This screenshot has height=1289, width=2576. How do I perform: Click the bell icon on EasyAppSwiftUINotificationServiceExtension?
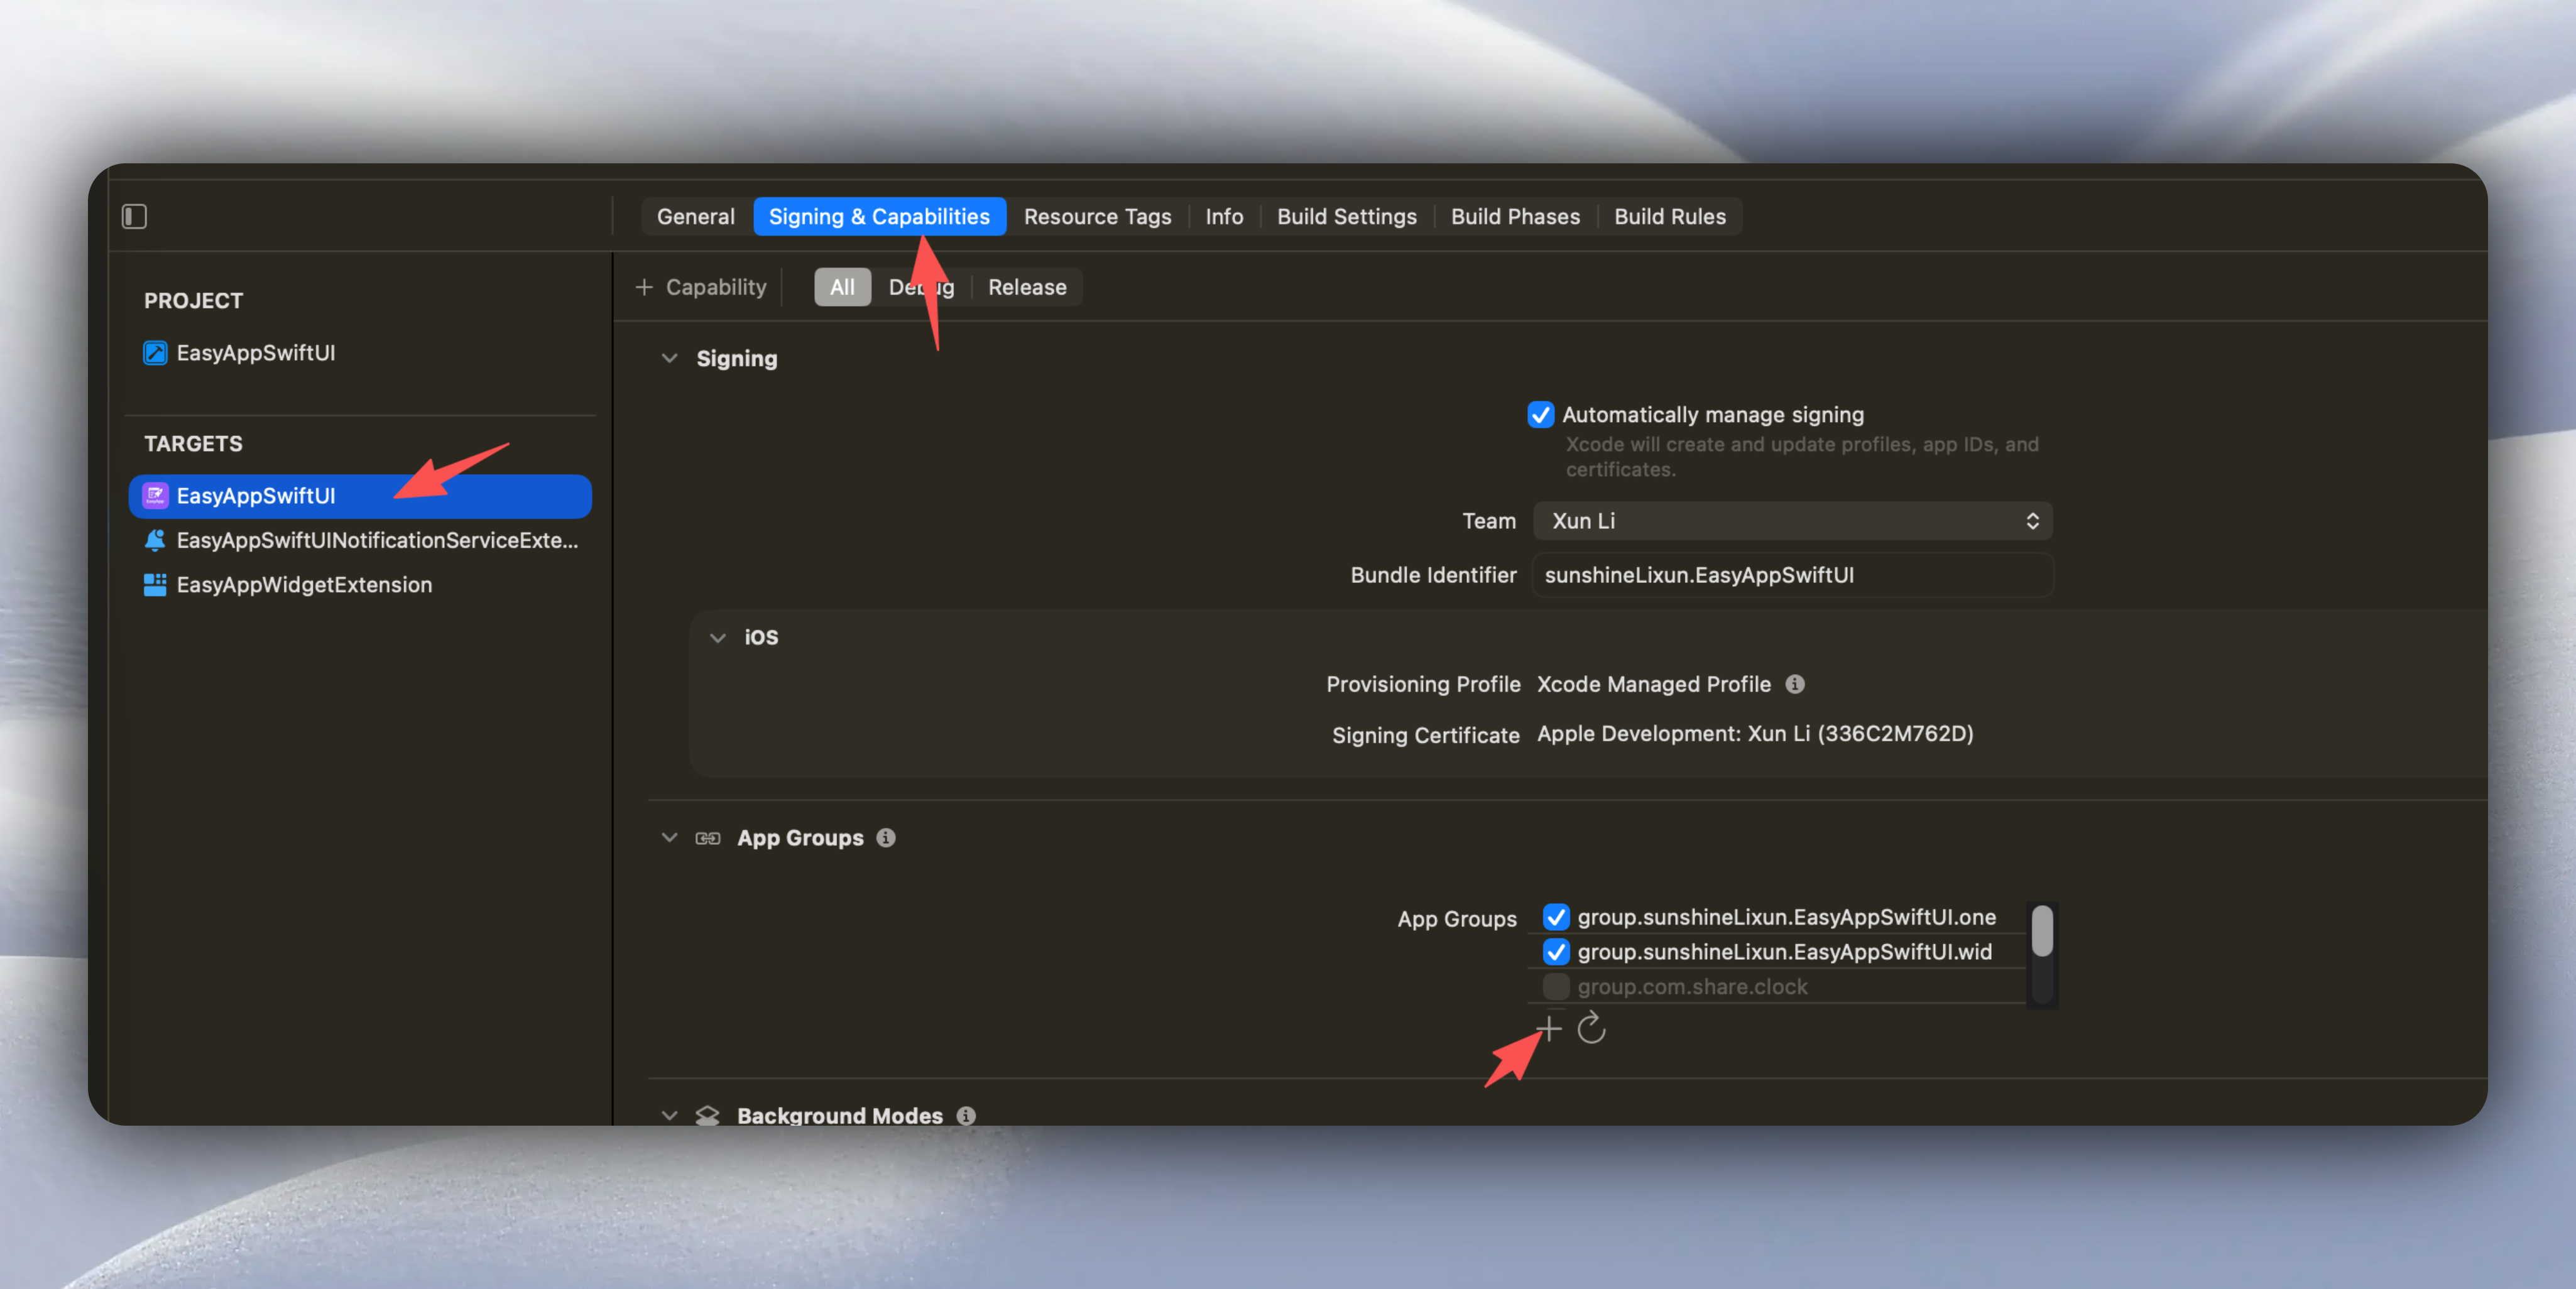(x=155, y=540)
